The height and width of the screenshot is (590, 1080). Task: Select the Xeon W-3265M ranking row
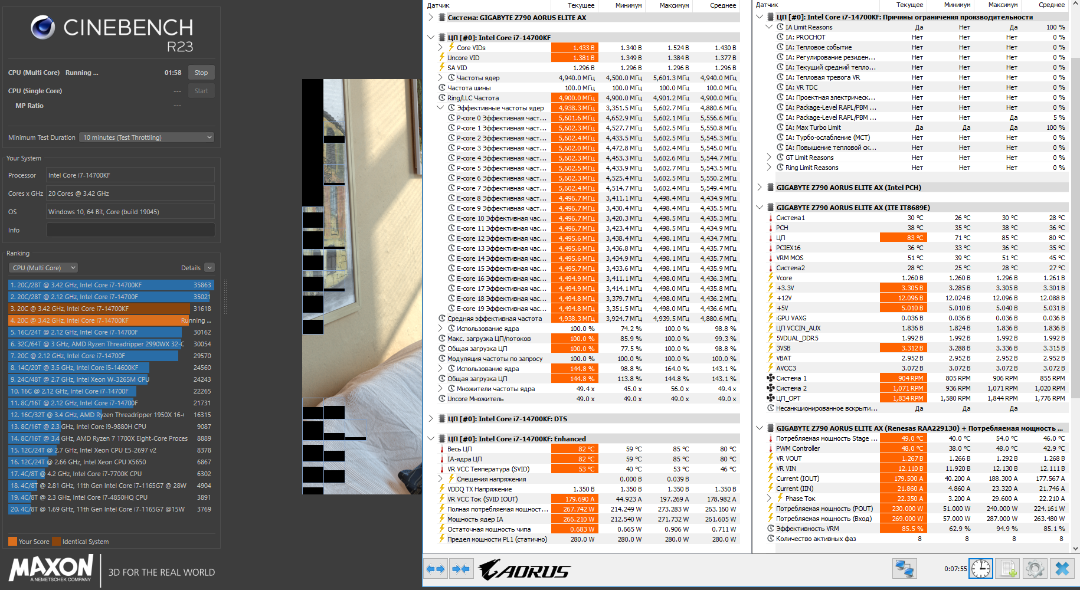(x=111, y=379)
